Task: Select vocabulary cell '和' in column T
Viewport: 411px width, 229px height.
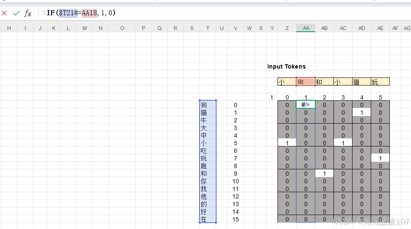Action: coord(208,173)
